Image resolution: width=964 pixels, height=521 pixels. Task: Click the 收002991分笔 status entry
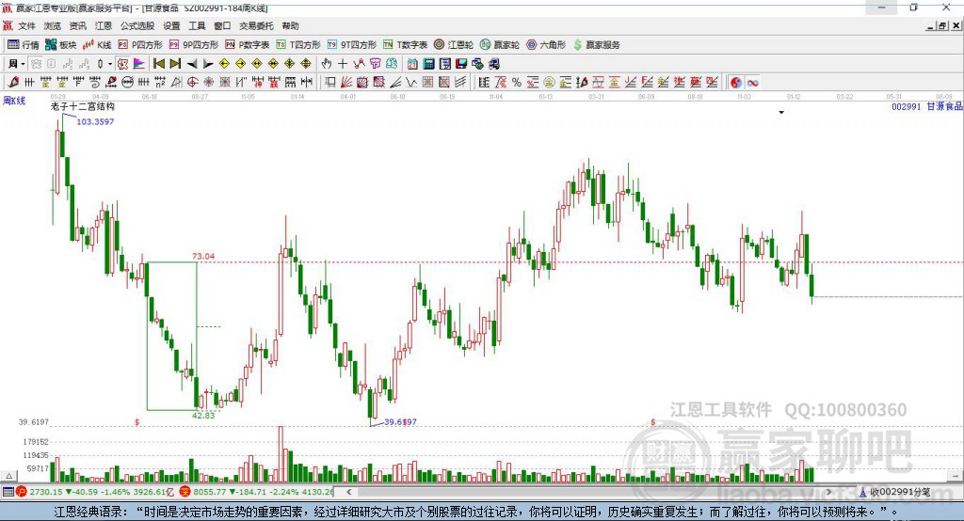tap(895, 492)
